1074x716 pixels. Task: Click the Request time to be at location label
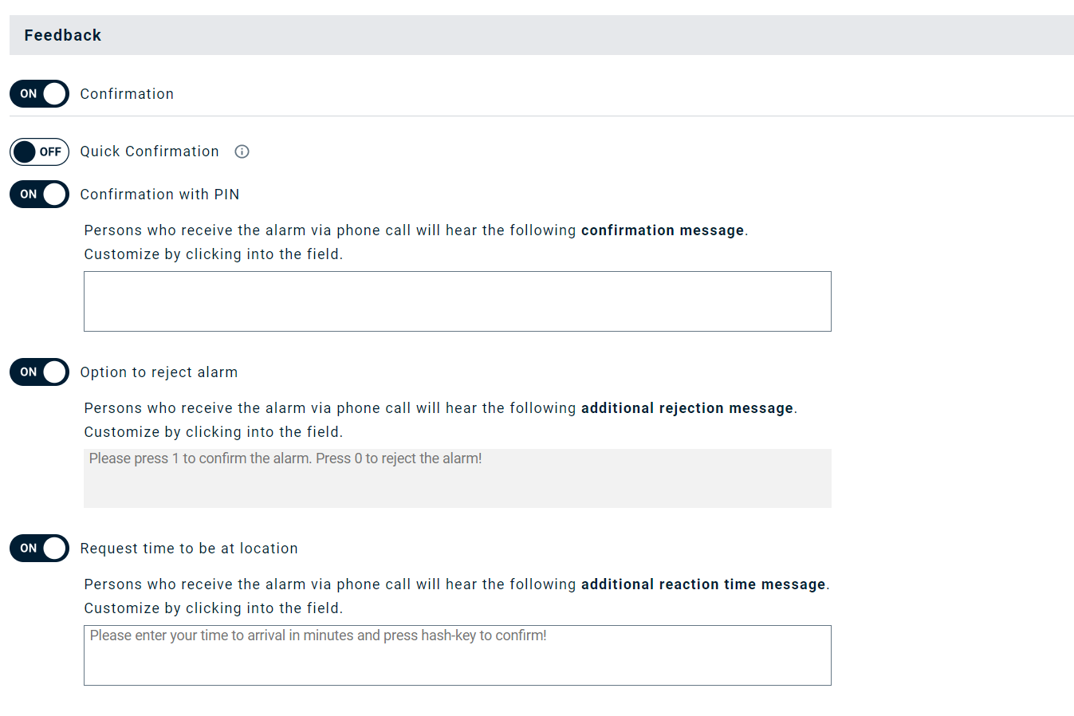point(189,549)
